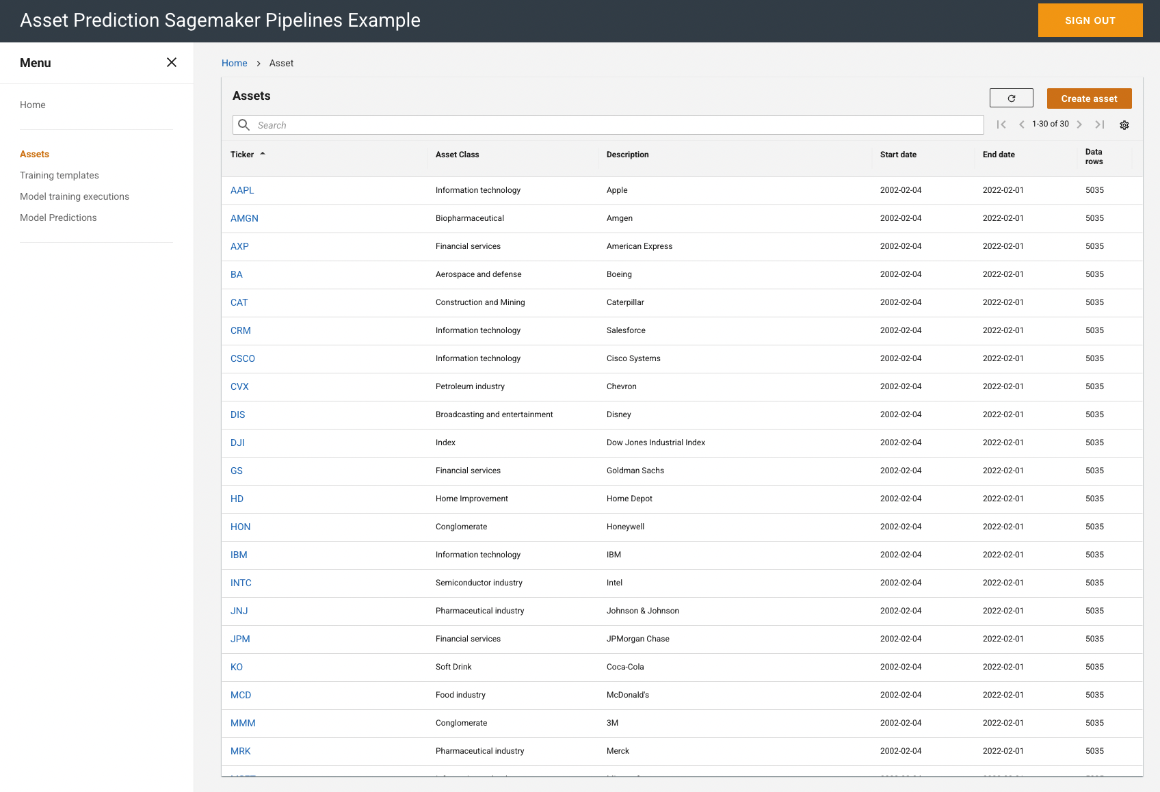
Task: Open Home breadcrumb link
Action: (x=235, y=63)
